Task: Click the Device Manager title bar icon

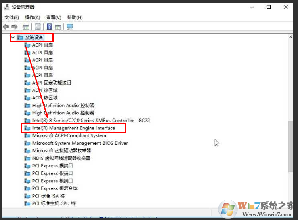Action: pyautogui.click(x=7, y=7)
